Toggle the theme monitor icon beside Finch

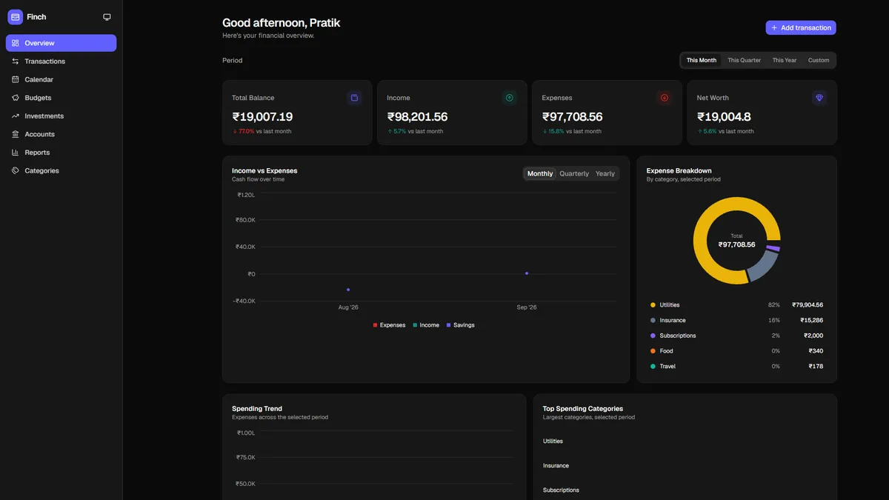[x=107, y=17]
